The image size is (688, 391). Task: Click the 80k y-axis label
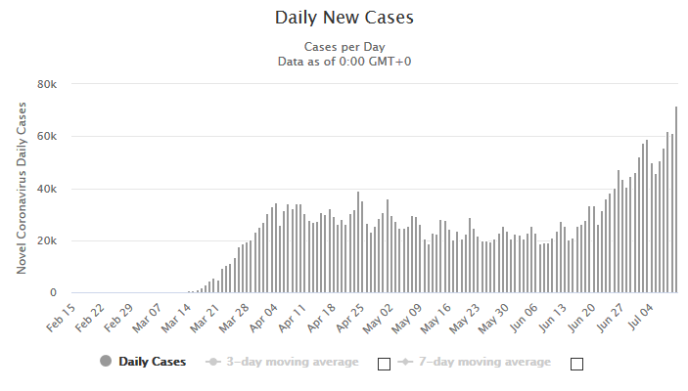click(x=47, y=84)
